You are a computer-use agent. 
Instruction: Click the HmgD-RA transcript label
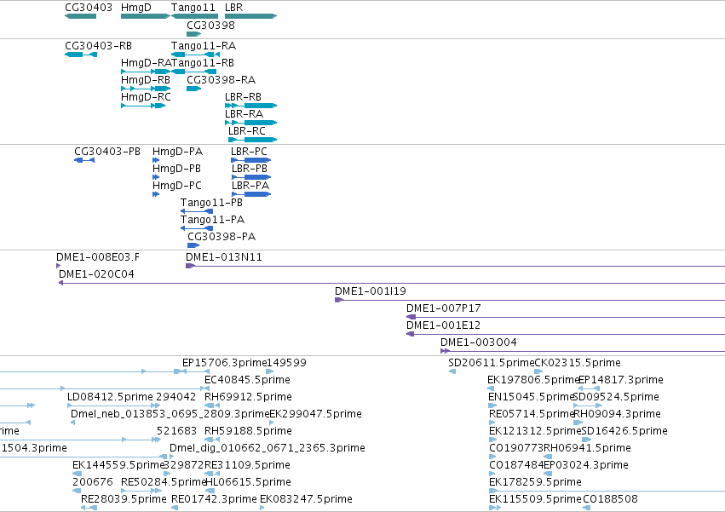147,63
